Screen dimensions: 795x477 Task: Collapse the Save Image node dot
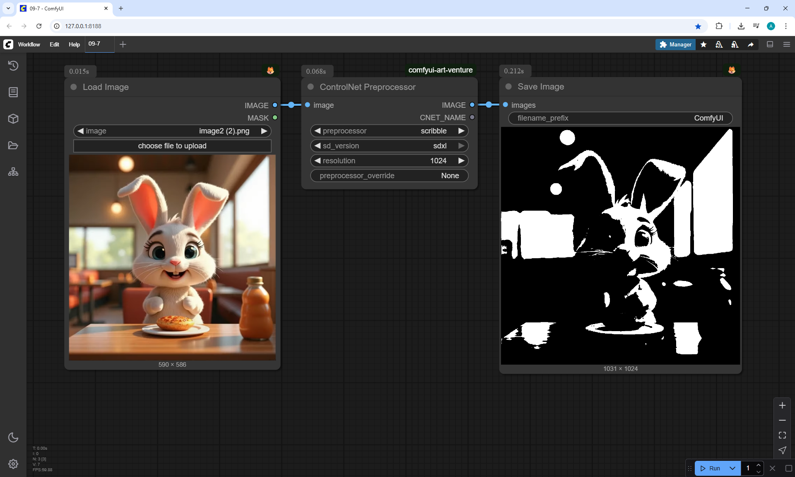point(508,87)
